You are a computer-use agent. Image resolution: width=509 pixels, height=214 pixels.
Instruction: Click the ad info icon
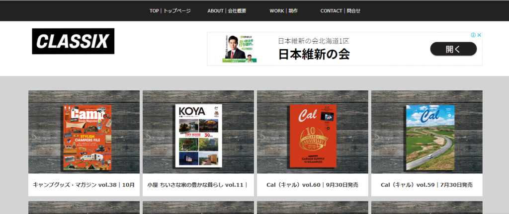pos(473,35)
